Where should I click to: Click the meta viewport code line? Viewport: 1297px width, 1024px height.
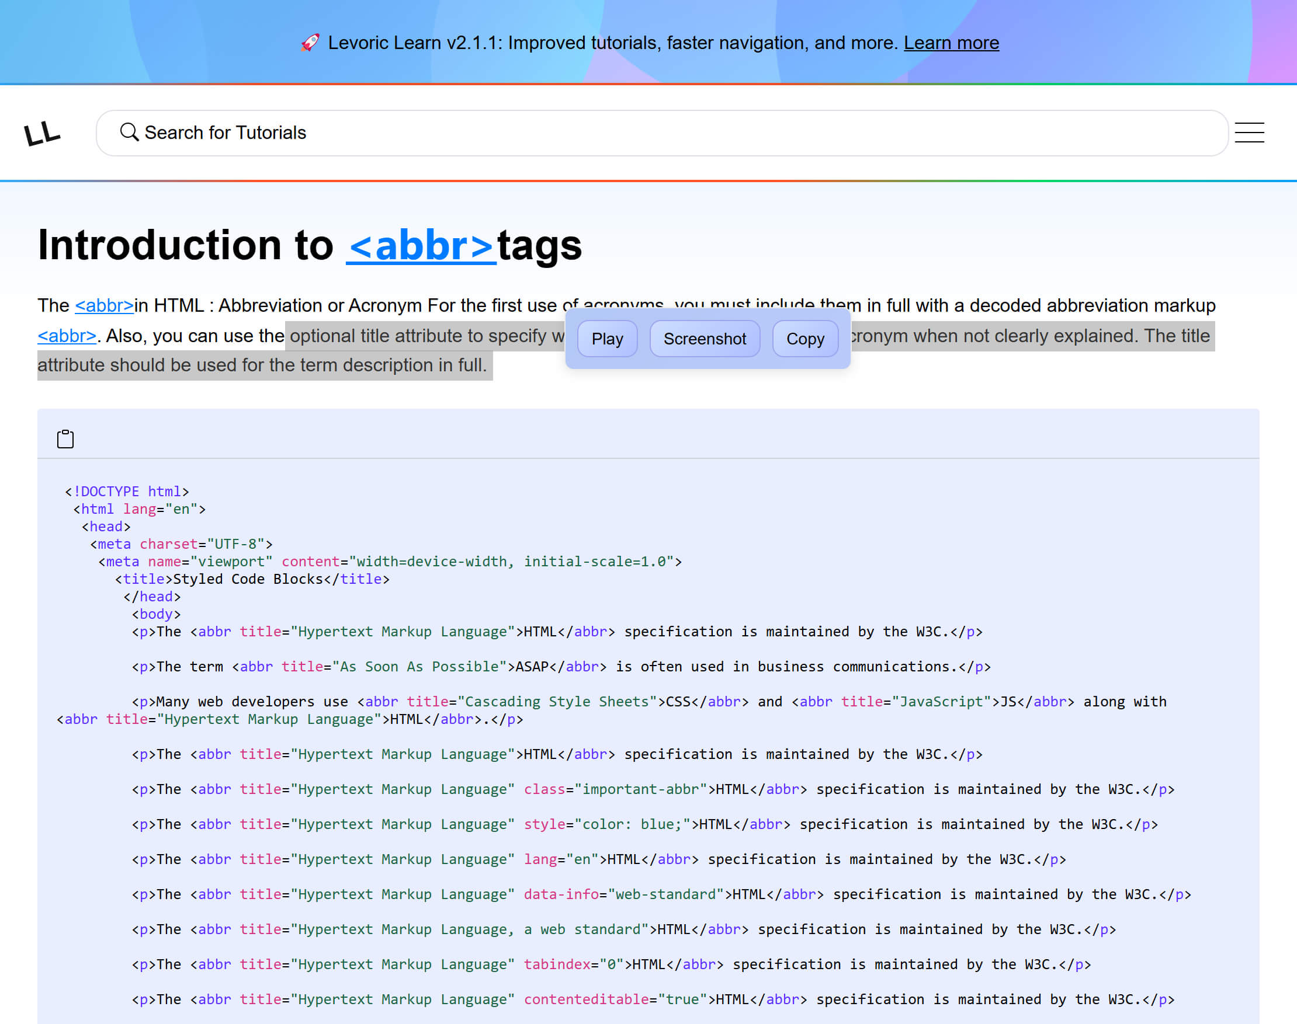click(390, 561)
